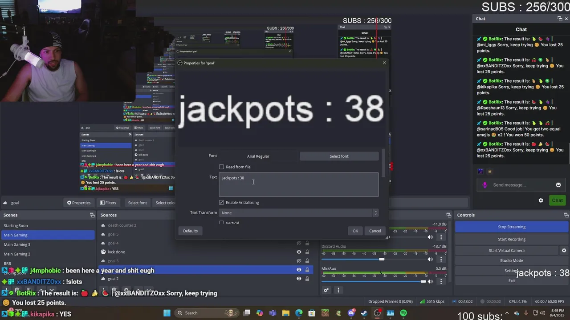Reset with the Defaults button
This screenshot has height=320, width=570.
pyautogui.click(x=190, y=231)
